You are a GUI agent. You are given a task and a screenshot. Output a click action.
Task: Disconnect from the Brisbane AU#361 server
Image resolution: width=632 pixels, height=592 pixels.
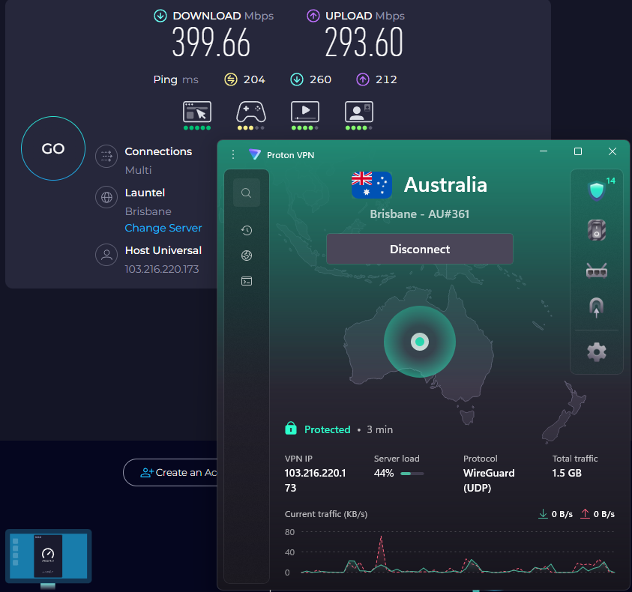click(x=419, y=248)
